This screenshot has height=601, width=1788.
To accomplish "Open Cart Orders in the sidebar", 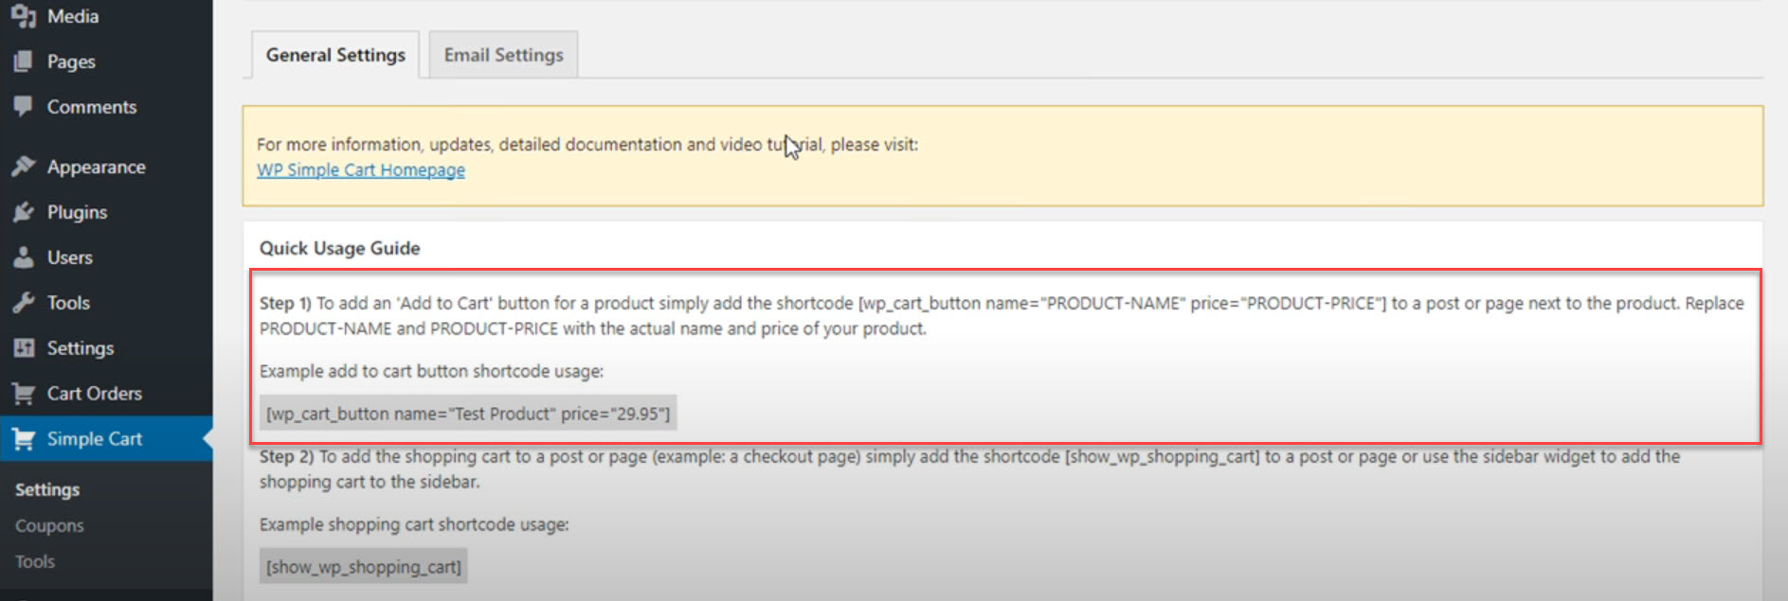I will [95, 394].
